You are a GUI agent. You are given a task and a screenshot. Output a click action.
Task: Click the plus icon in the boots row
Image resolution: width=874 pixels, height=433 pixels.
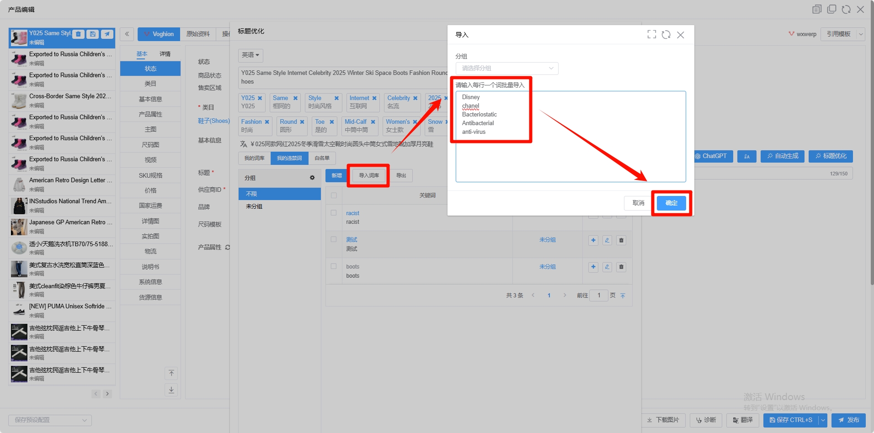(593, 267)
